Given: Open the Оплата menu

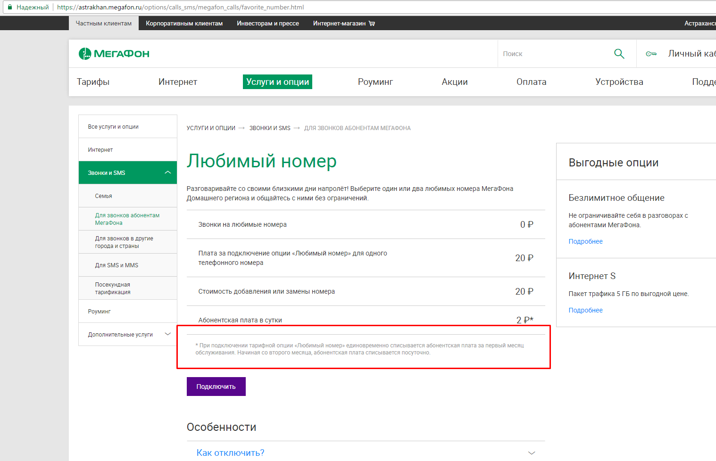Looking at the screenshot, I should [532, 82].
